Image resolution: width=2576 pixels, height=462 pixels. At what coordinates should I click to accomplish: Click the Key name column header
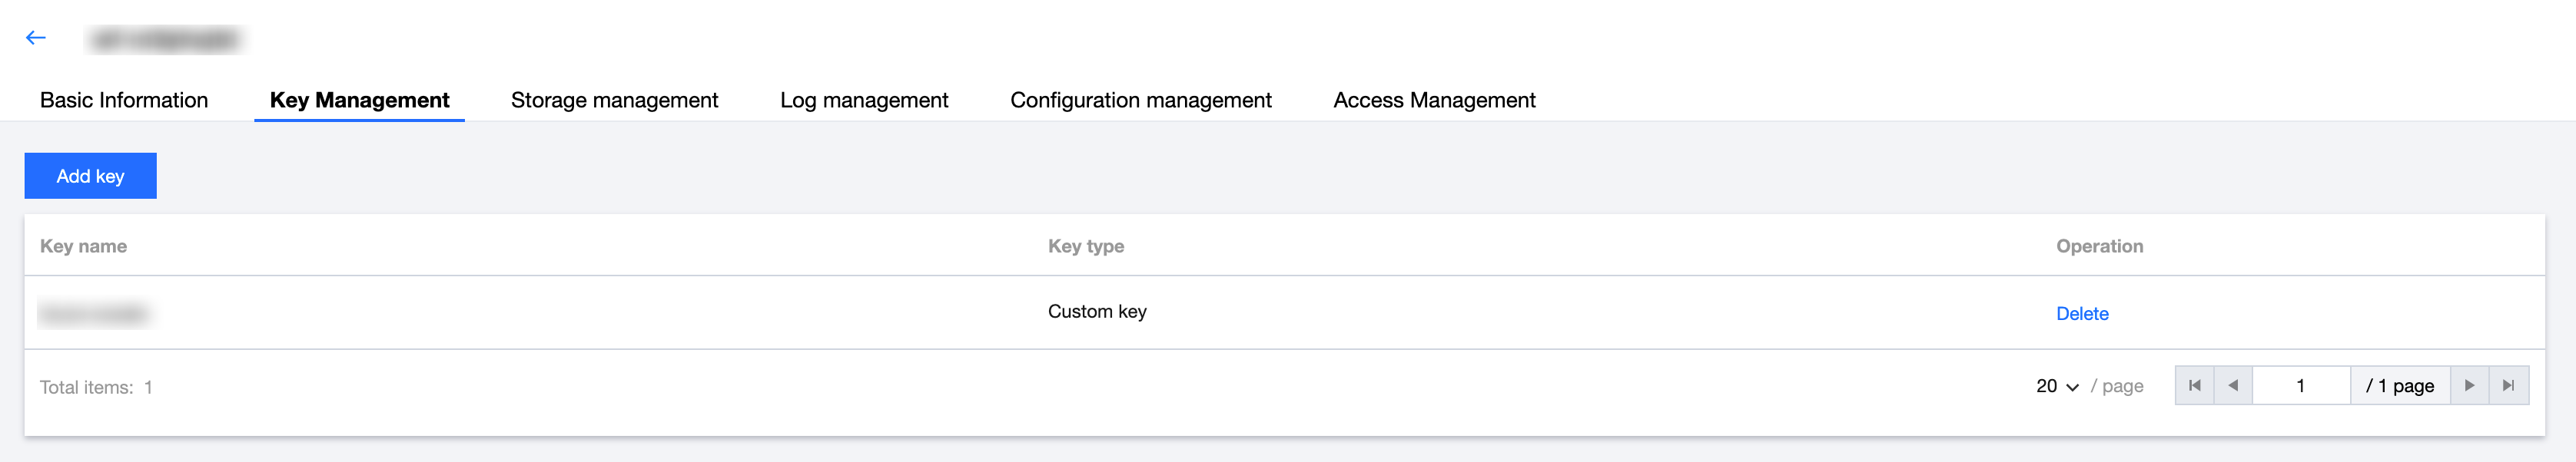(83, 246)
